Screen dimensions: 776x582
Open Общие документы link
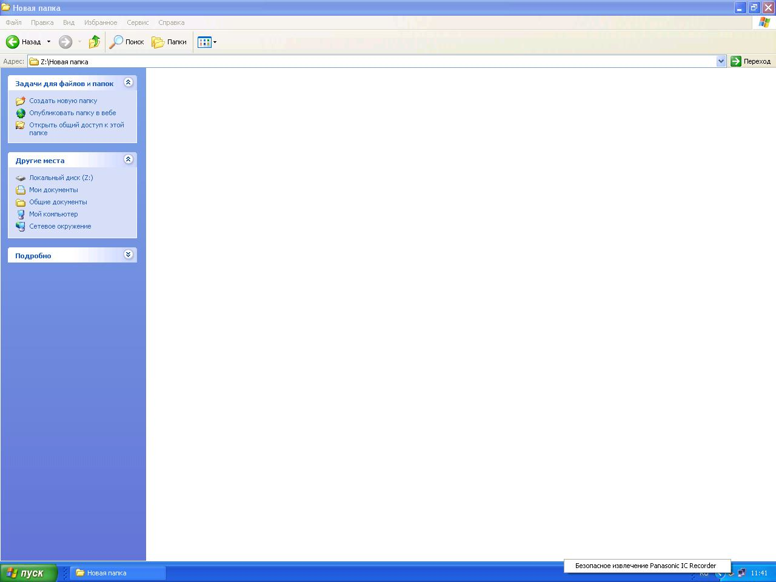coord(58,202)
